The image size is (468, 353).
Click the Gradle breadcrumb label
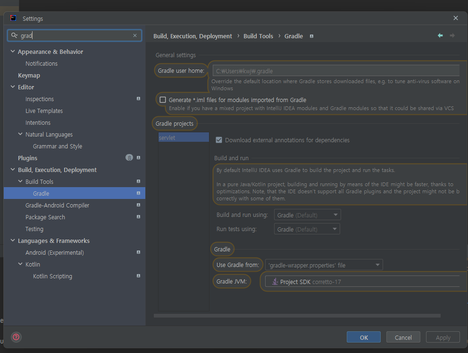click(294, 36)
